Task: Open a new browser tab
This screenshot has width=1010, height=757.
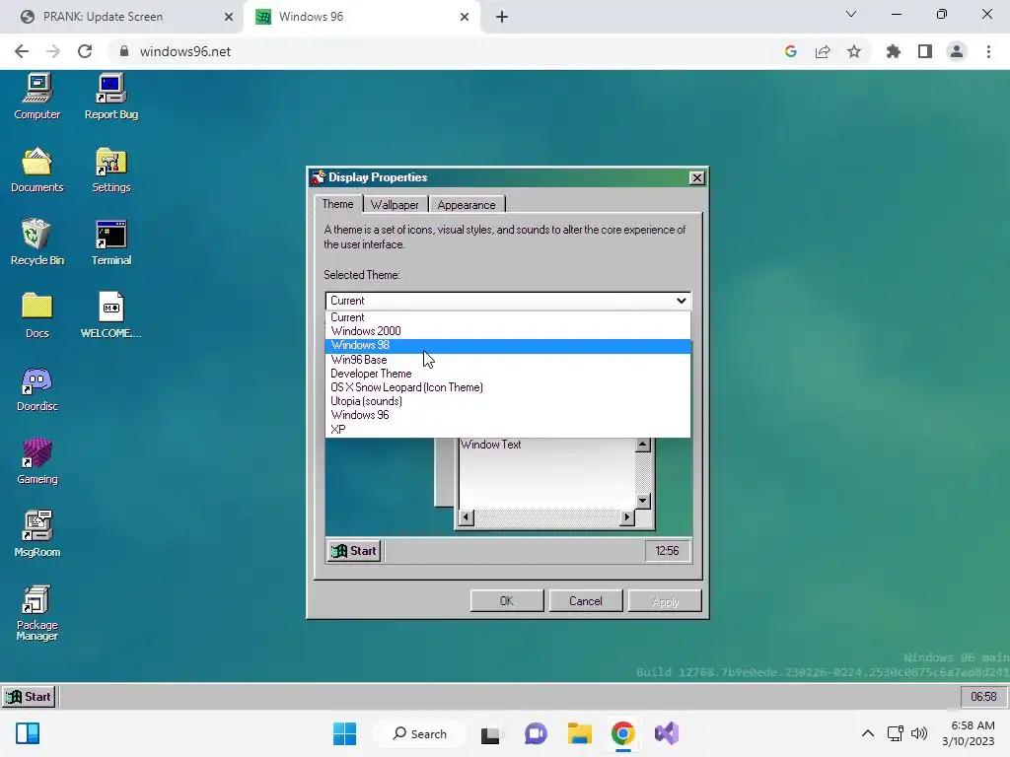Action: [x=502, y=17]
